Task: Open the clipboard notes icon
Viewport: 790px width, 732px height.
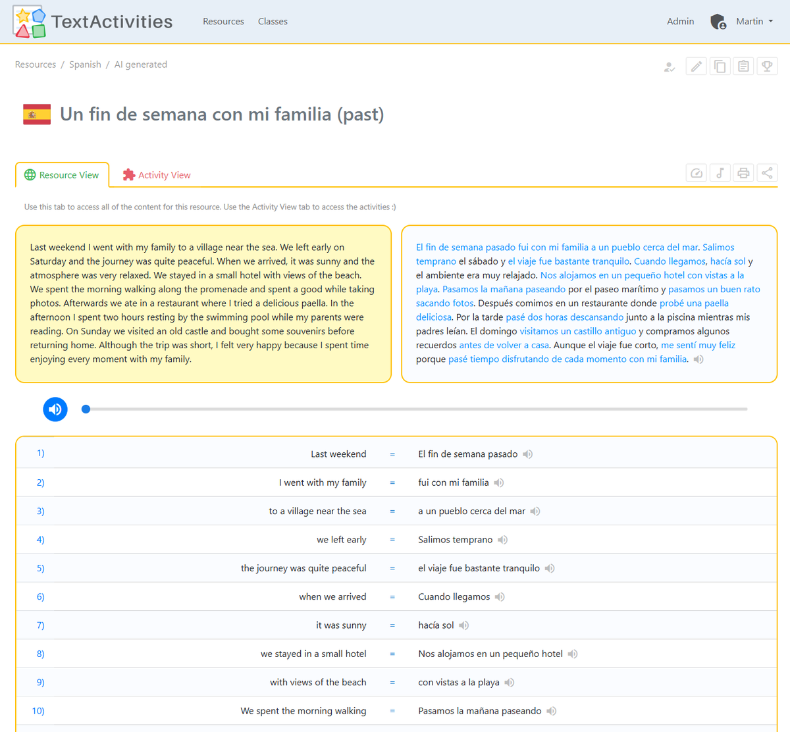Action: (x=743, y=66)
